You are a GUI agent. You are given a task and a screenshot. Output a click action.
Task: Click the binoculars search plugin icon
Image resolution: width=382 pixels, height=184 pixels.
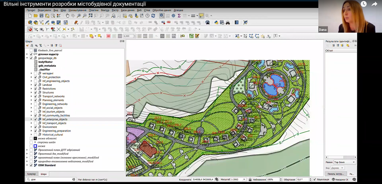pyautogui.click(x=228, y=22)
